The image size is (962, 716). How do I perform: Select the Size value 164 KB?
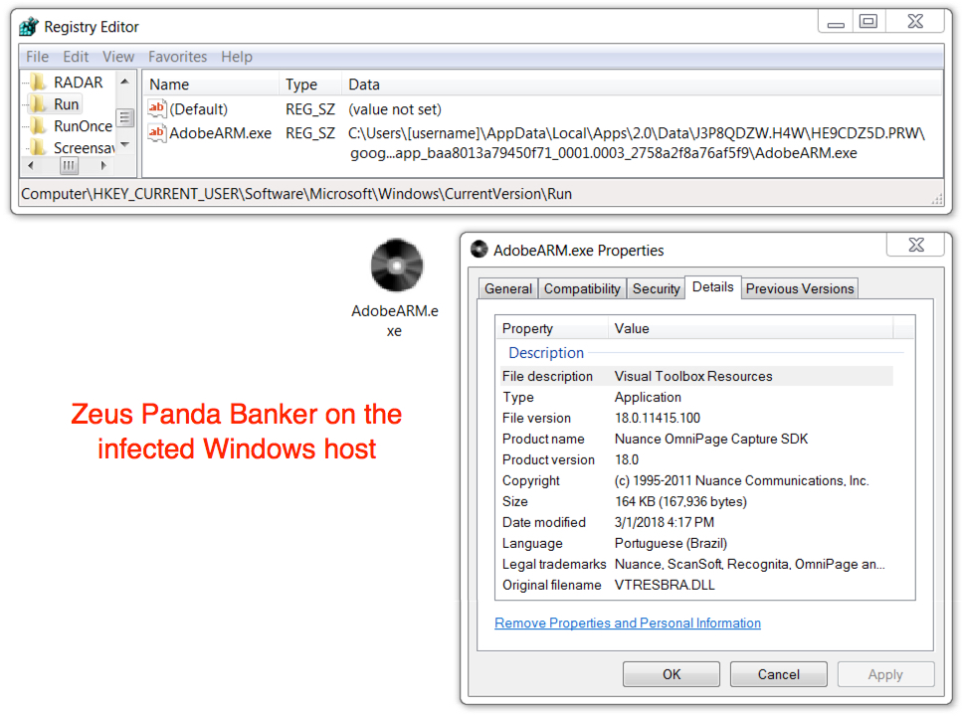(680, 501)
